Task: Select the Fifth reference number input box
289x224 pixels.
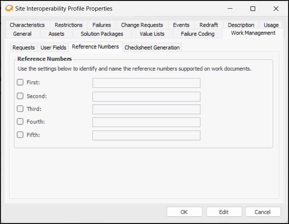Action: click(x=146, y=135)
